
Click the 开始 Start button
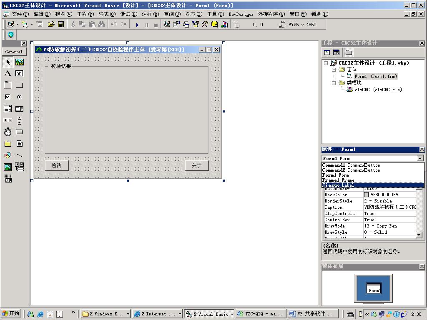(x=11, y=313)
